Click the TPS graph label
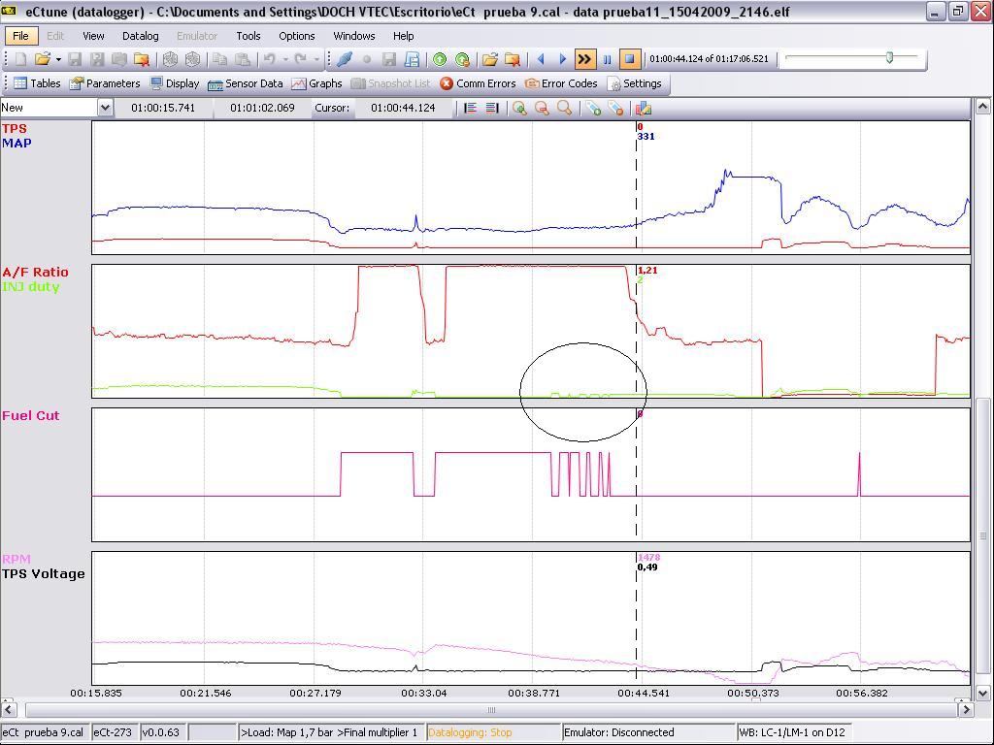 point(14,129)
